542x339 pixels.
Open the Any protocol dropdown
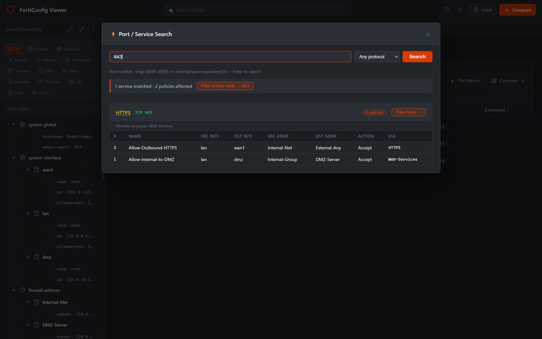[x=377, y=57]
